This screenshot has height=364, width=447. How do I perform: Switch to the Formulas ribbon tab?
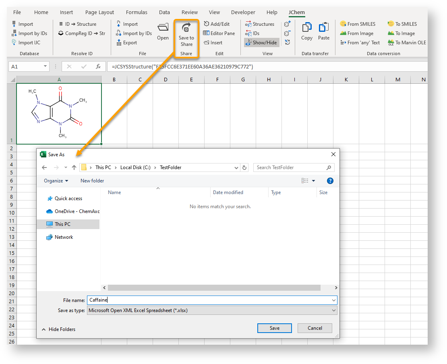point(137,12)
